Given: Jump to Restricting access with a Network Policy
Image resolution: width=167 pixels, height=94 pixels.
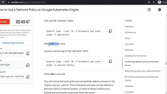Looking at the screenshot, I should pos(142,71).
